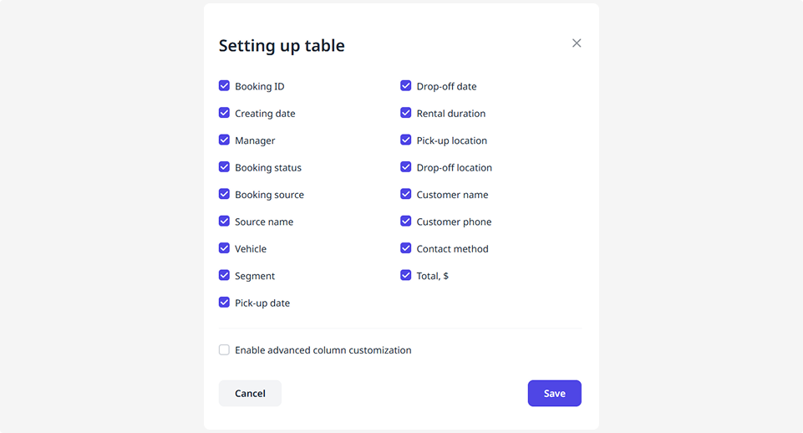
Task: Uncheck Drop-off date checkbox
Action: pos(406,86)
